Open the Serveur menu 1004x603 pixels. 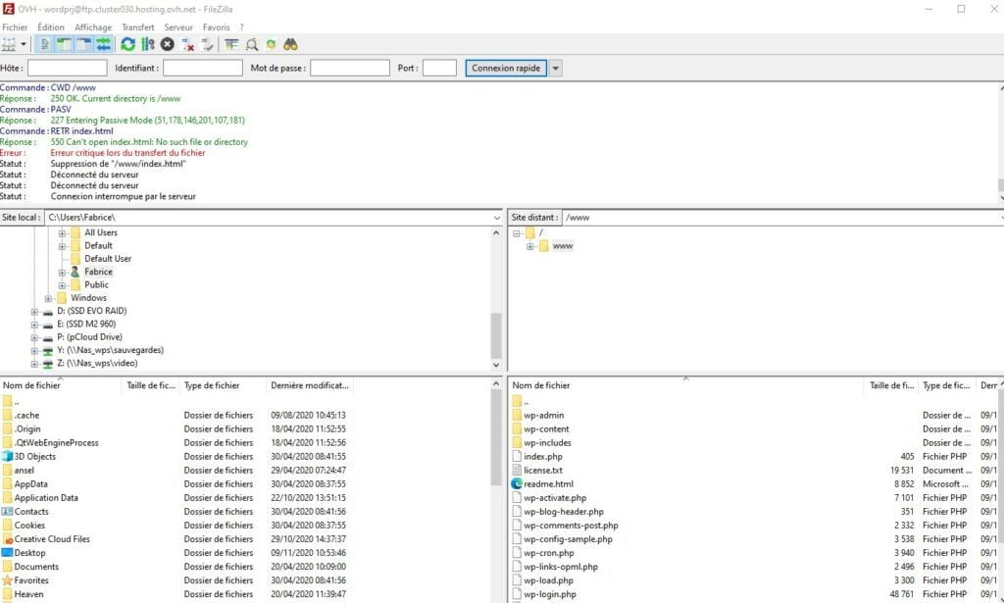pyautogui.click(x=179, y=27)
